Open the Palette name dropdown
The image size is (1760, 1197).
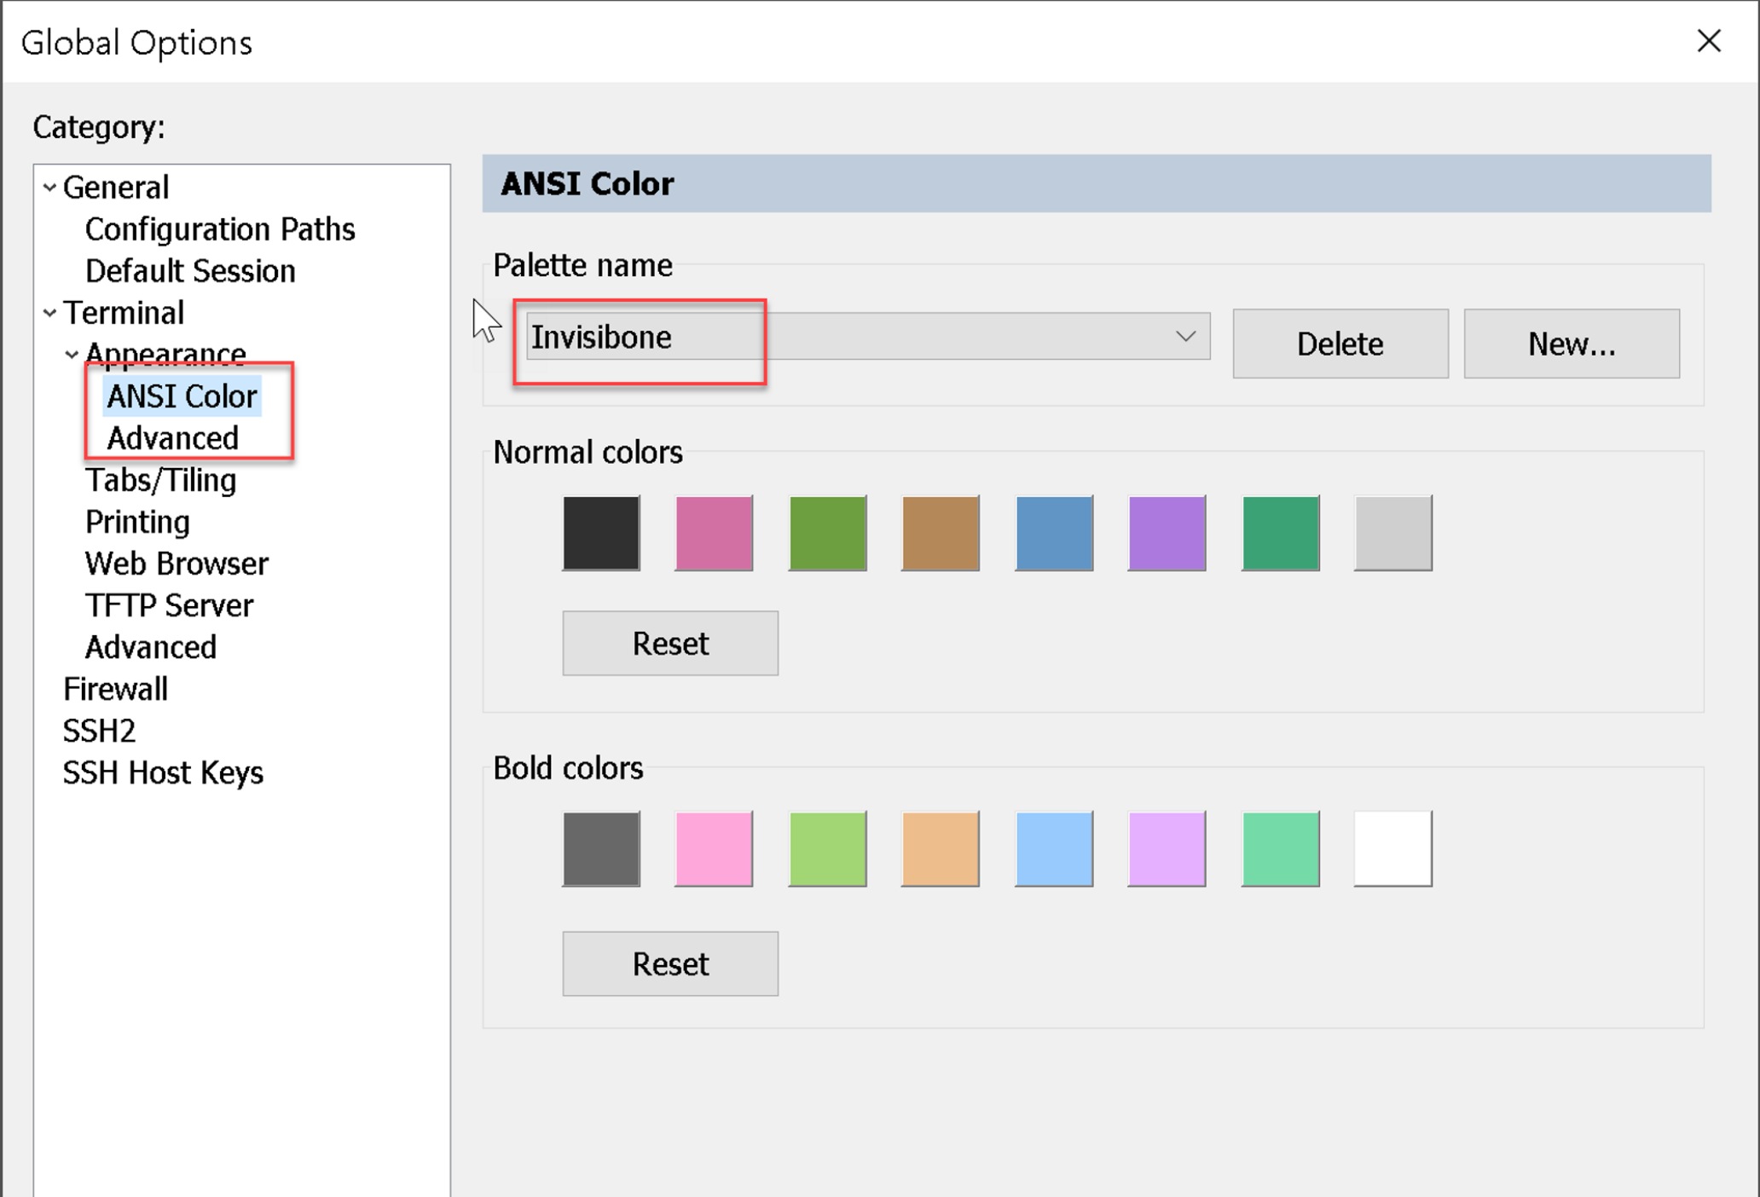pyautogui.click(x=1184, y=337)
